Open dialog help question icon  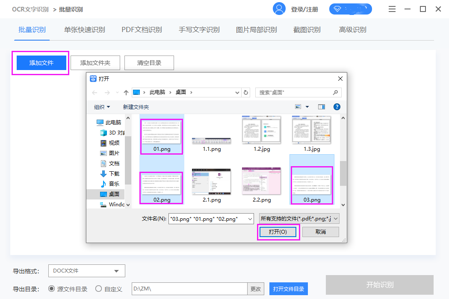337,107
